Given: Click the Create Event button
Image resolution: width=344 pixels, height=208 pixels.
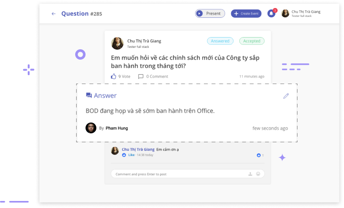Looking at the screenshot, I should click(x=246, y=14).
